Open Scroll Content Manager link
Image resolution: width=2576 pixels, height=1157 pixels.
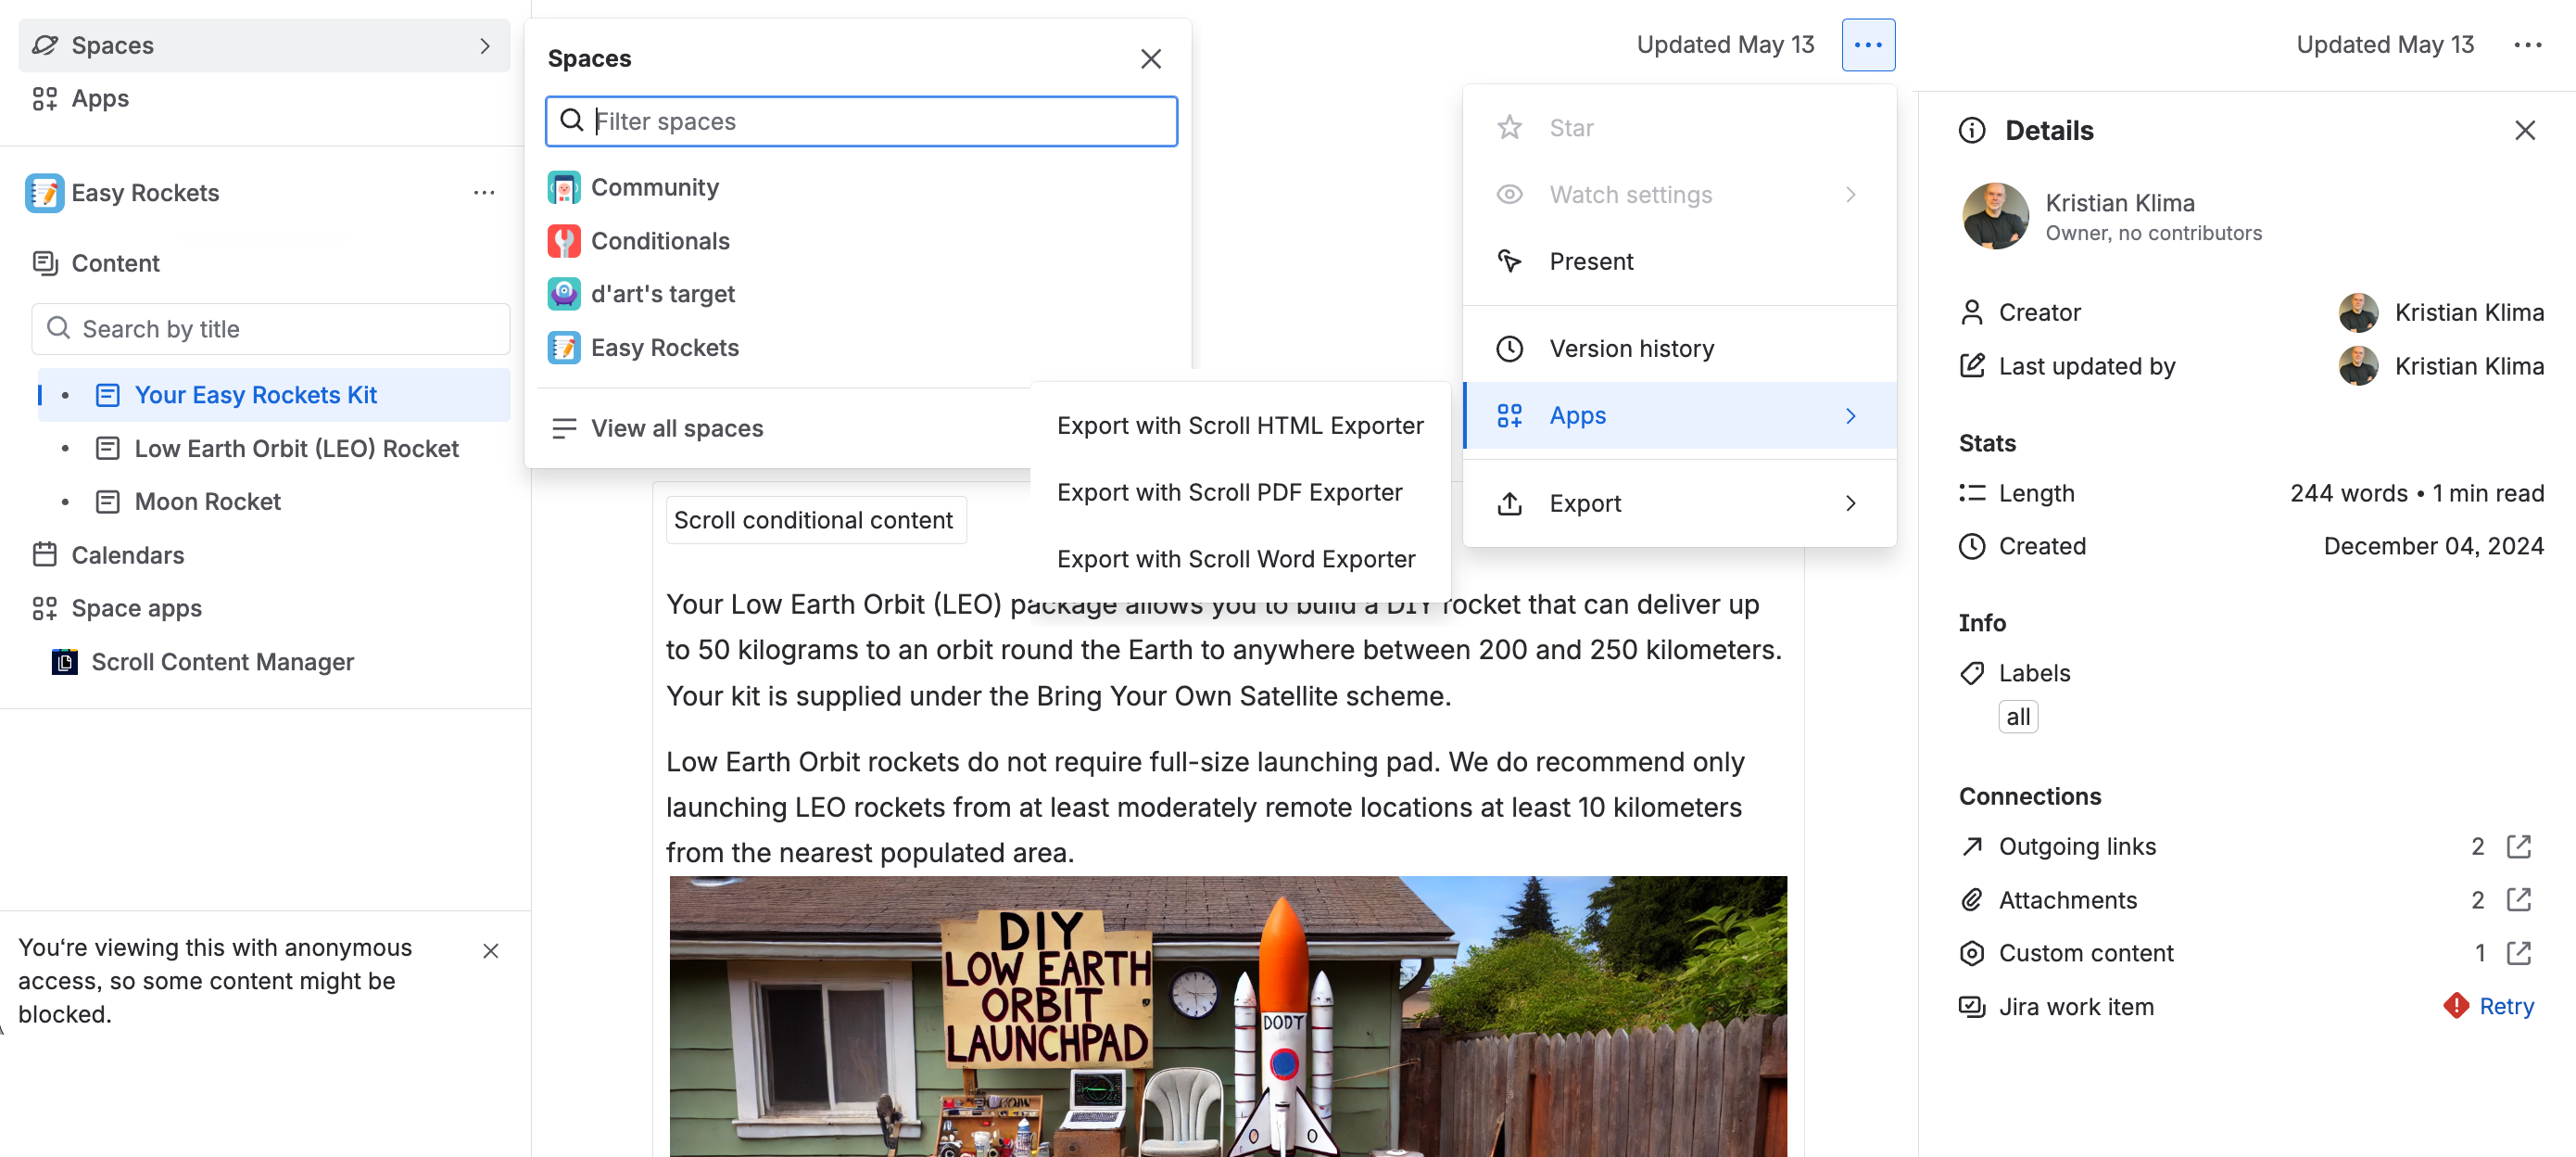click(222, 662)
